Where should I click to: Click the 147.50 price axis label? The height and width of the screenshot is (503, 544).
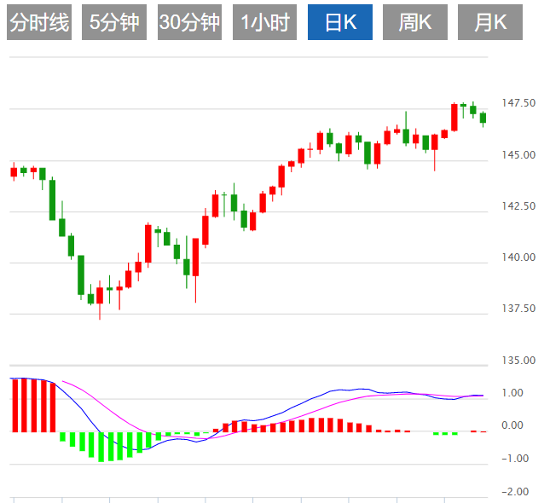click(518, 103)
